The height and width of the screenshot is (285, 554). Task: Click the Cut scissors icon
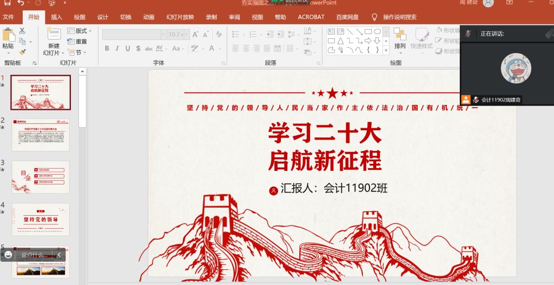click(22, 31)
